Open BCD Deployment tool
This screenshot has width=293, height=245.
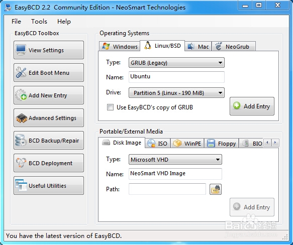49,163
